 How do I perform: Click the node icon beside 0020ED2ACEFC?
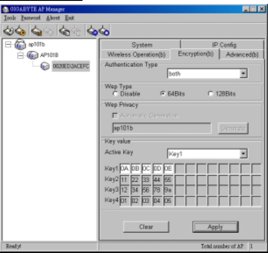pos(45,66)
